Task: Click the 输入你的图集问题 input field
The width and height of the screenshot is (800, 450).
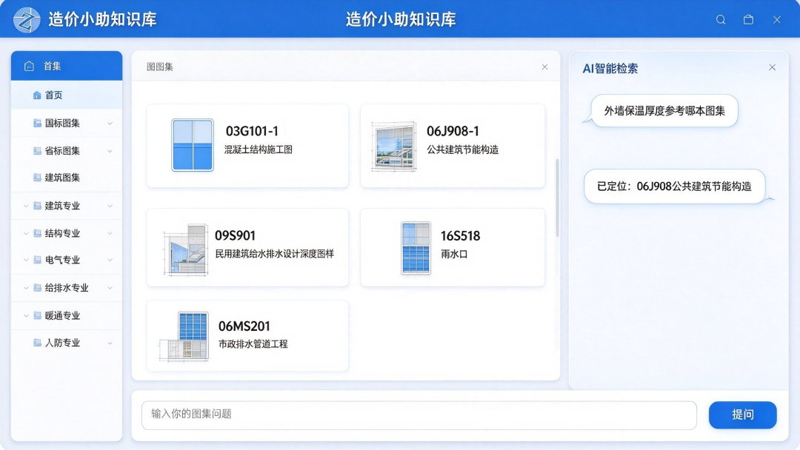Action: (x=419, y=414)
